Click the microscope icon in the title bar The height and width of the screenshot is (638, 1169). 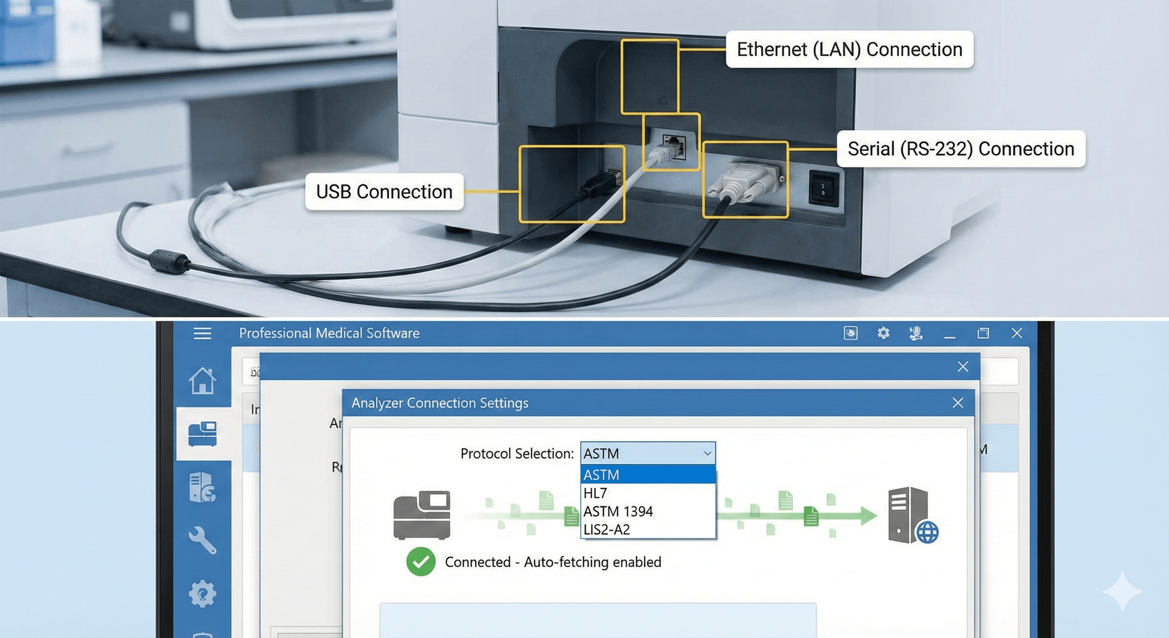point(917,333)
